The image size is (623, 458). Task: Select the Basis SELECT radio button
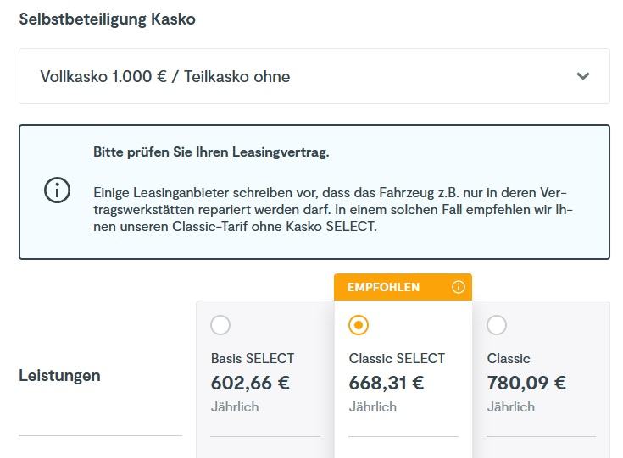point(220,325)
